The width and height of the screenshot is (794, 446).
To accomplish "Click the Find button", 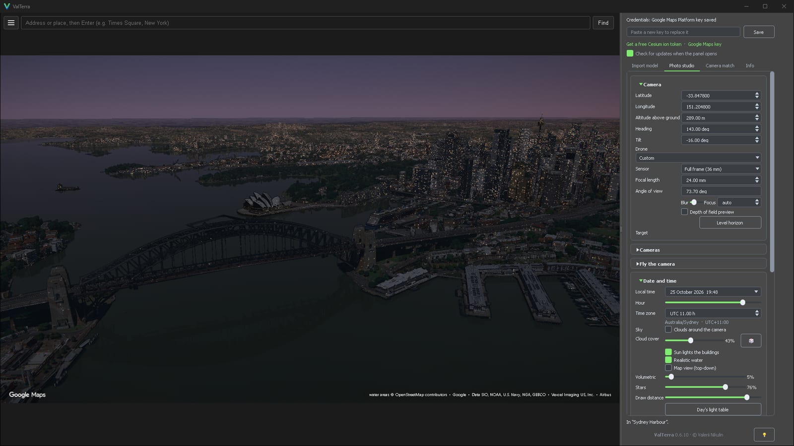I will (603, 23).
